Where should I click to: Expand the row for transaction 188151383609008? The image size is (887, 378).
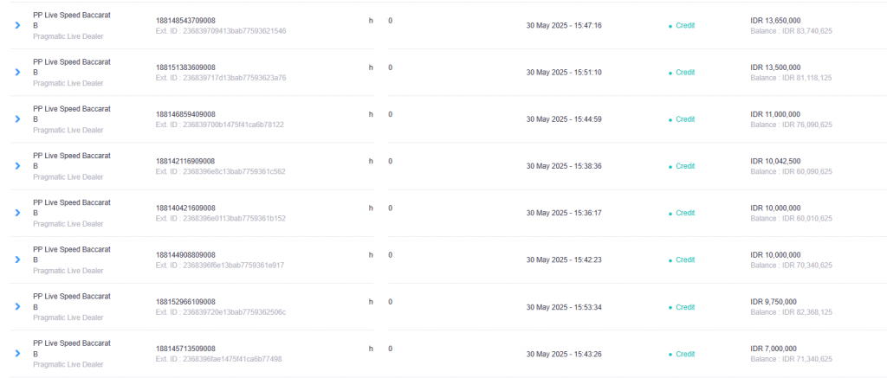tap(17, 73)
